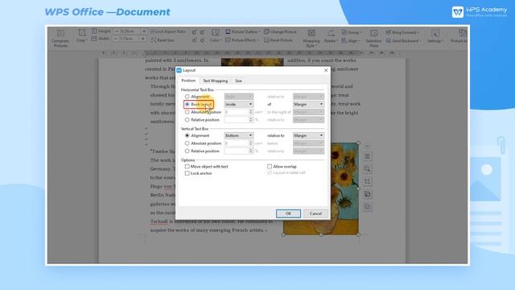
Task: Open the Settings menu in ribbon
Action: coord(435,36)
